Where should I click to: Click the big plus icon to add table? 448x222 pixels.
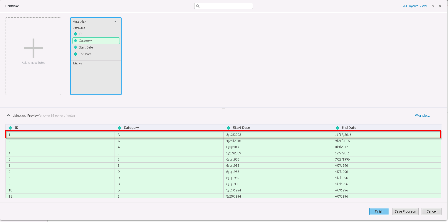[x=33, y=48]
